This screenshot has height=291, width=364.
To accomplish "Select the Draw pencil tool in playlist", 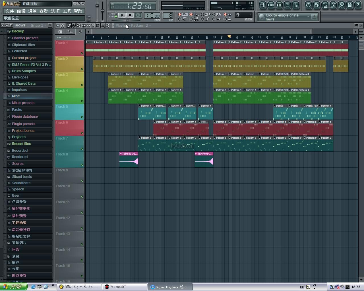I will (69, 26).
